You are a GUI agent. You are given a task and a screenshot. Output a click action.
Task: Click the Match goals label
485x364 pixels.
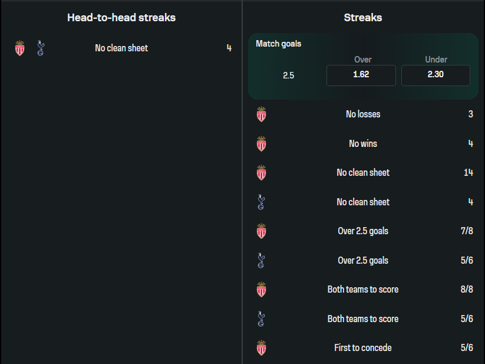(279, 44)
